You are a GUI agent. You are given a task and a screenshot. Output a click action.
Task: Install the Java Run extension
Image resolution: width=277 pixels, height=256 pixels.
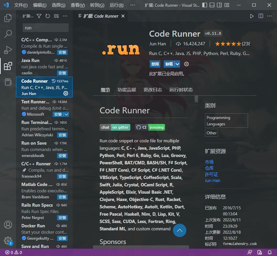click(62, 73)
